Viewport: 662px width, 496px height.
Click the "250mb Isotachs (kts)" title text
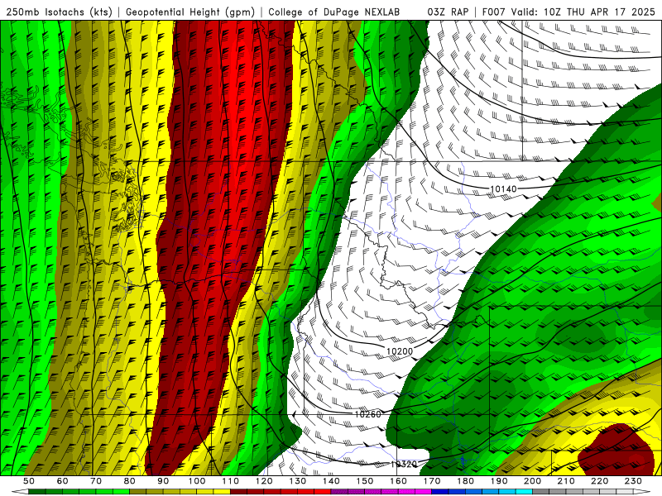[60, 12]
